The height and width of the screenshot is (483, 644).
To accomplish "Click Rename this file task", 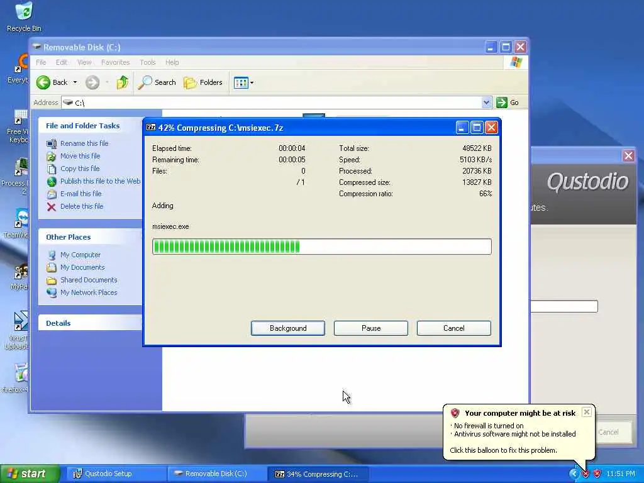I will click(x=84, y=143).
